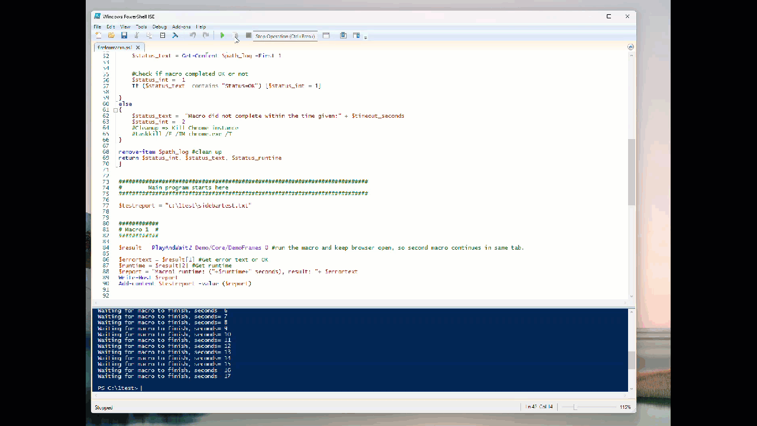Image resolution: width=757 pixels, height=426 pixels.
Task: Click the $testreport assignment line 77
Action: 185,205
